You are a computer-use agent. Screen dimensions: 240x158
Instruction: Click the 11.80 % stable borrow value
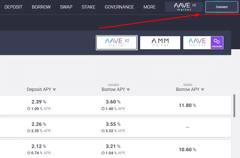click(x=188, y=106)
